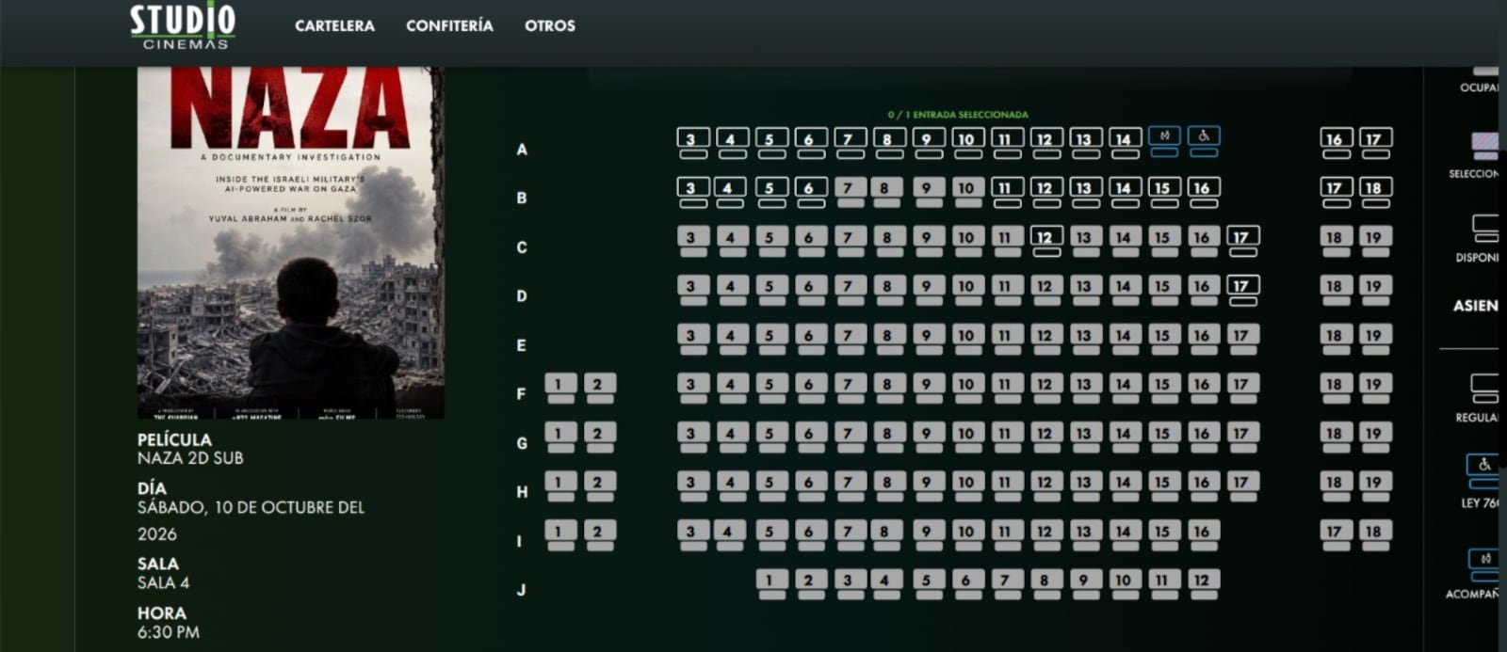Image resolution: width=1507 pixels, height=652 pixels.
Task: Click occupied seat 6 in row J
Action: (967, 583)
